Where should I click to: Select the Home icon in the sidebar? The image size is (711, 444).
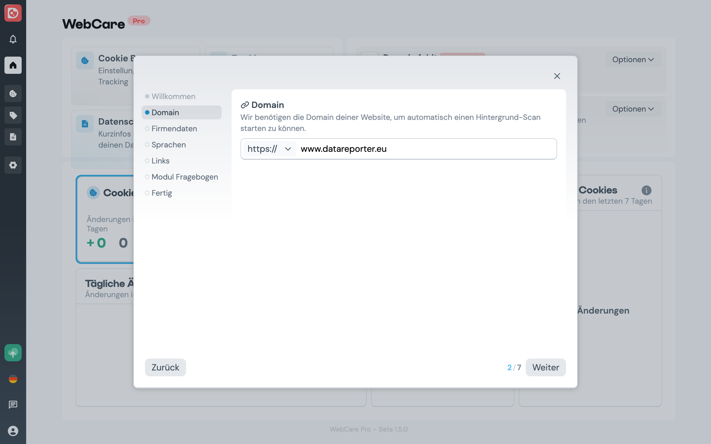[x=13, y=65]
